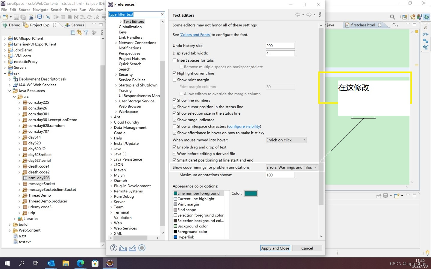431x269 pixels.
Task: Click the Export preferences icon
Action: click(132, 248)
